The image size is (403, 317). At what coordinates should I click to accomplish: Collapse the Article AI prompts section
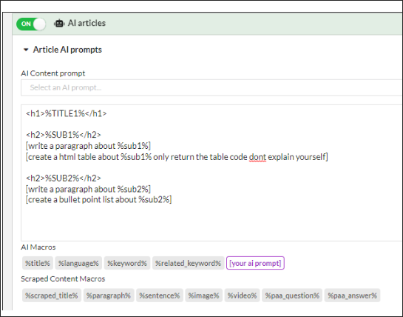tap(26, 50)
